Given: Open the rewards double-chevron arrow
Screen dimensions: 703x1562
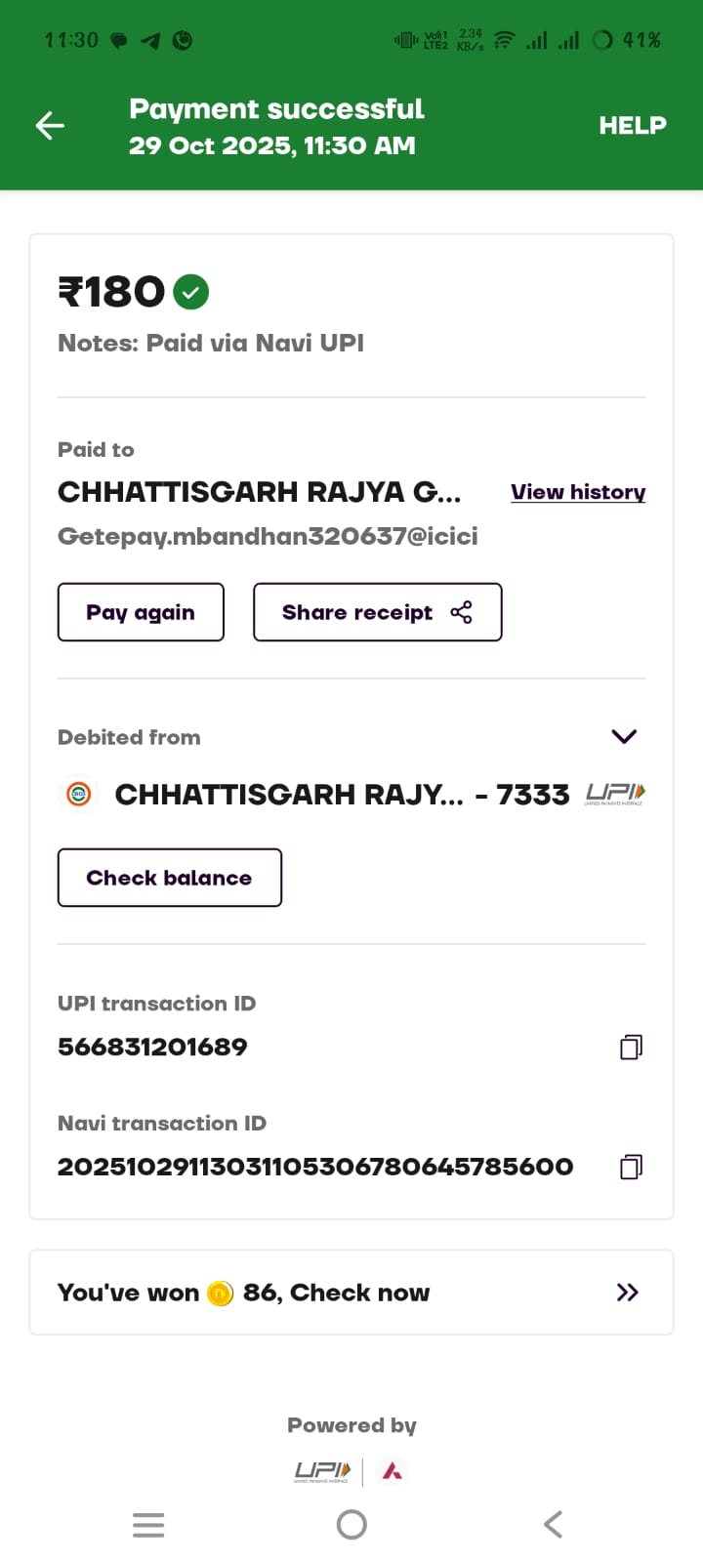Looking at the screenshot, I should coord(627,1293).
